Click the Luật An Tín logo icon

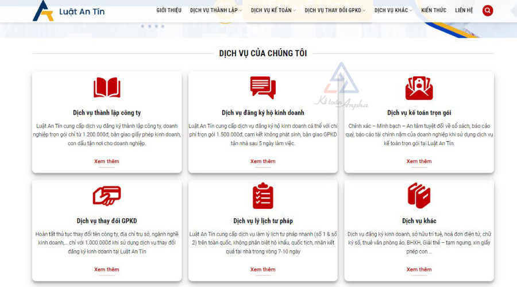(x=43, y=11)
